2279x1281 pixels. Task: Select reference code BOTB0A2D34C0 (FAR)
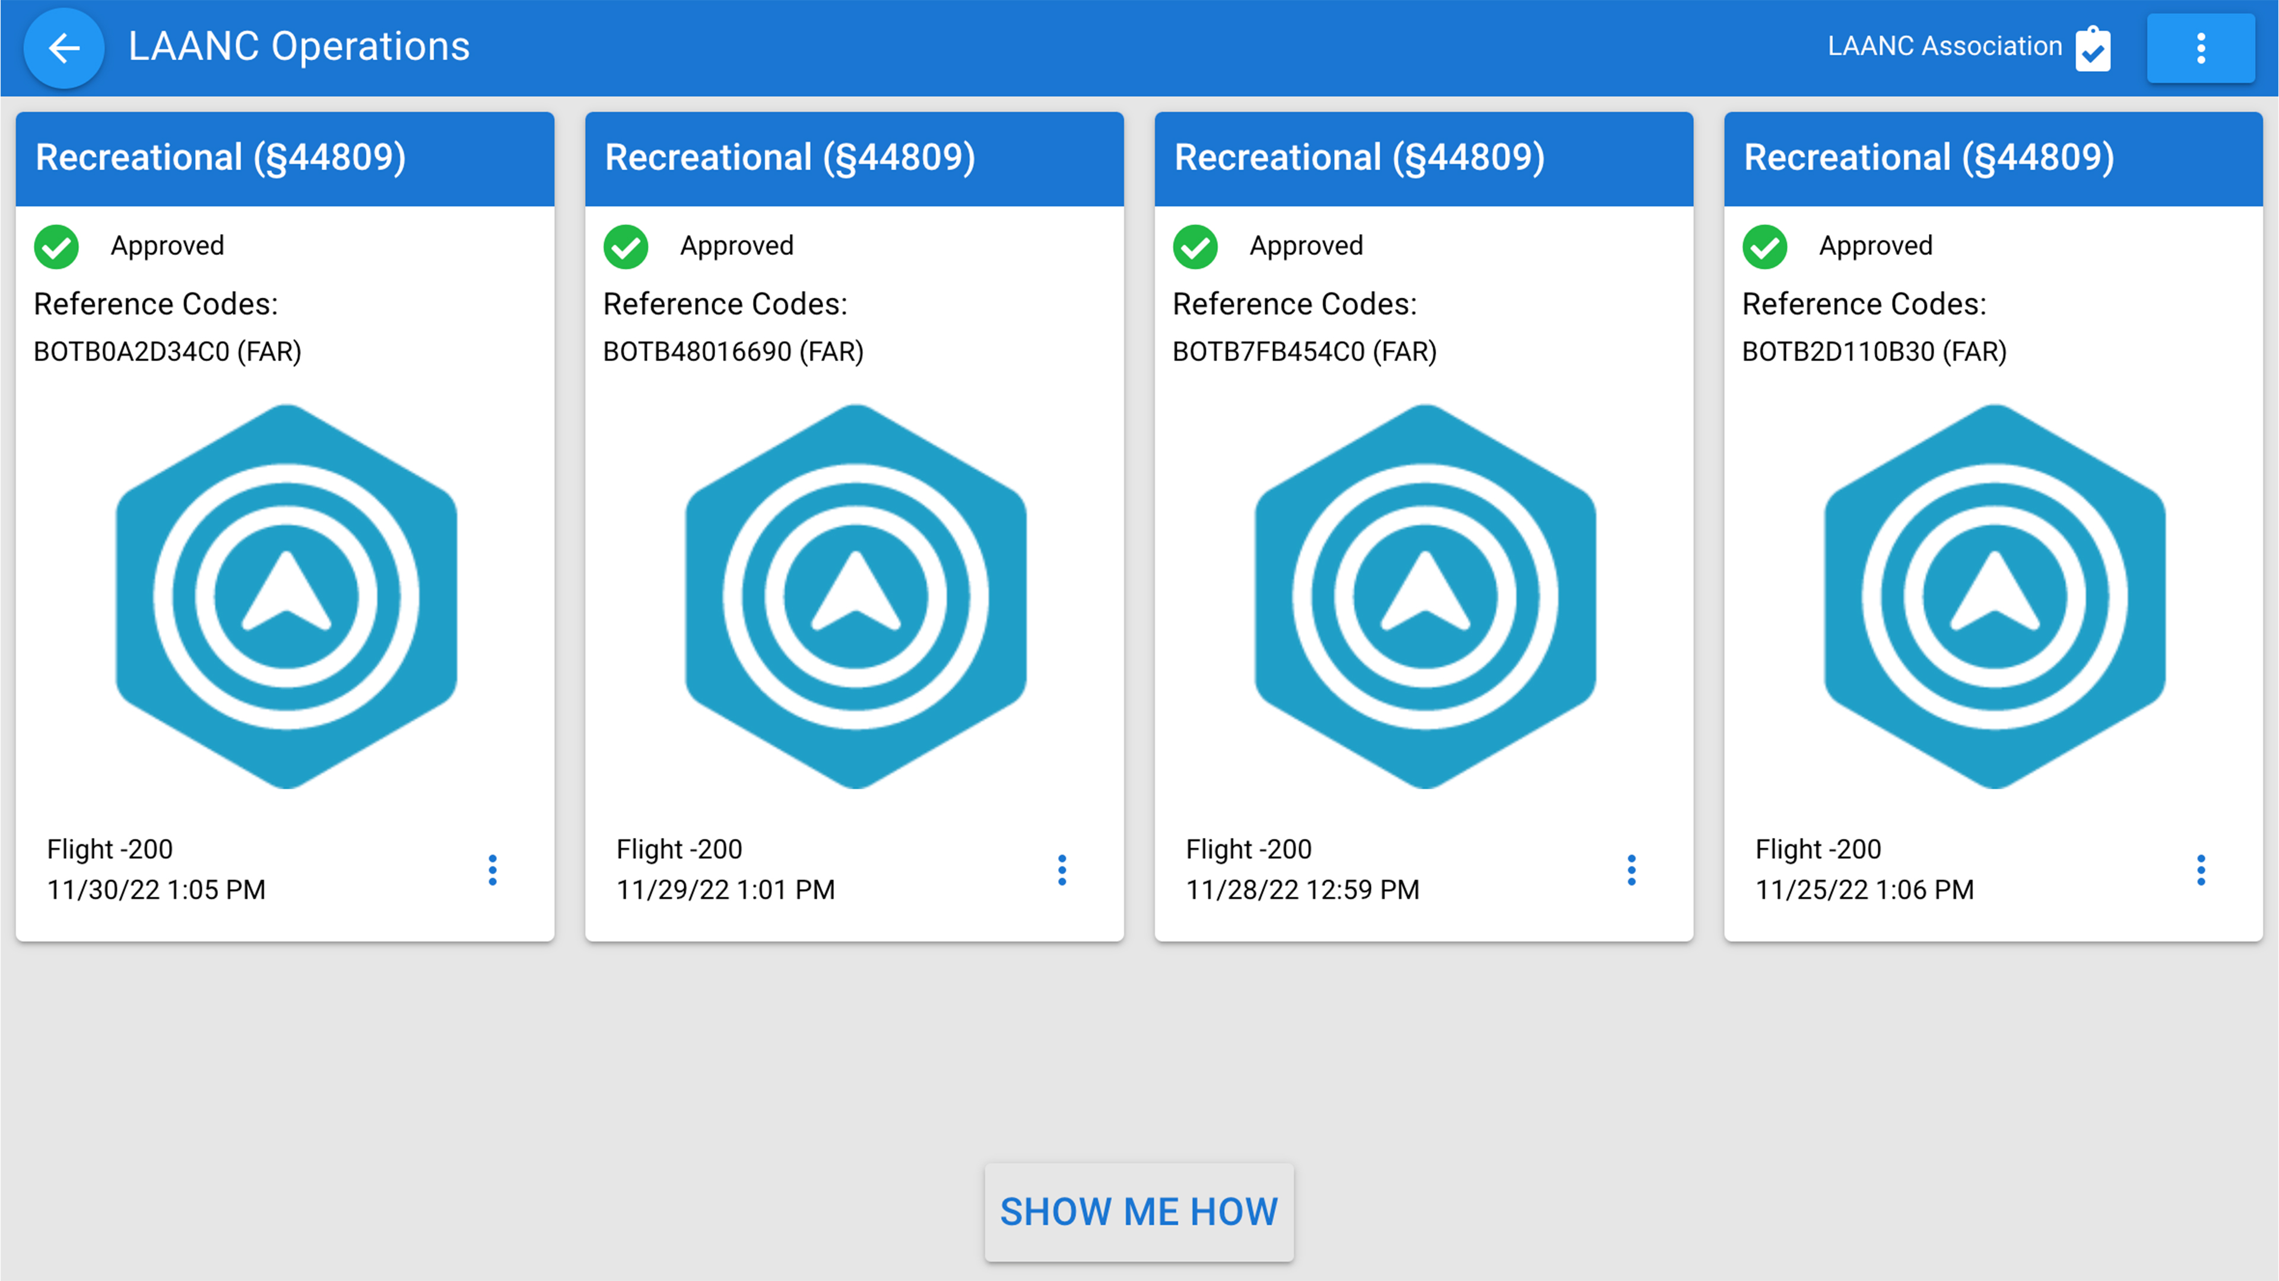[x=168, y=352]
